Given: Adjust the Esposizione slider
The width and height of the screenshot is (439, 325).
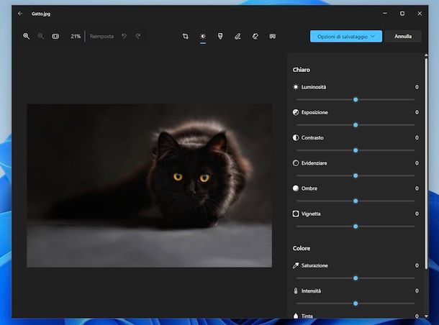Looking at the screenshot, I should (x=356, y=125).
